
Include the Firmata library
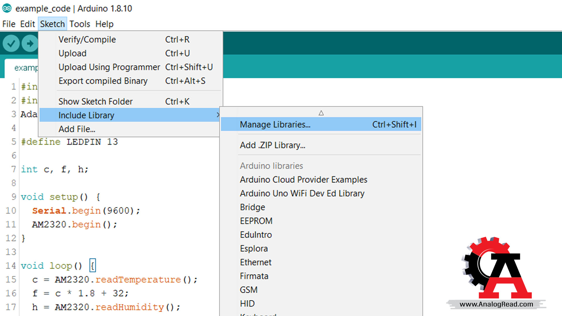(x=321, y=276)
